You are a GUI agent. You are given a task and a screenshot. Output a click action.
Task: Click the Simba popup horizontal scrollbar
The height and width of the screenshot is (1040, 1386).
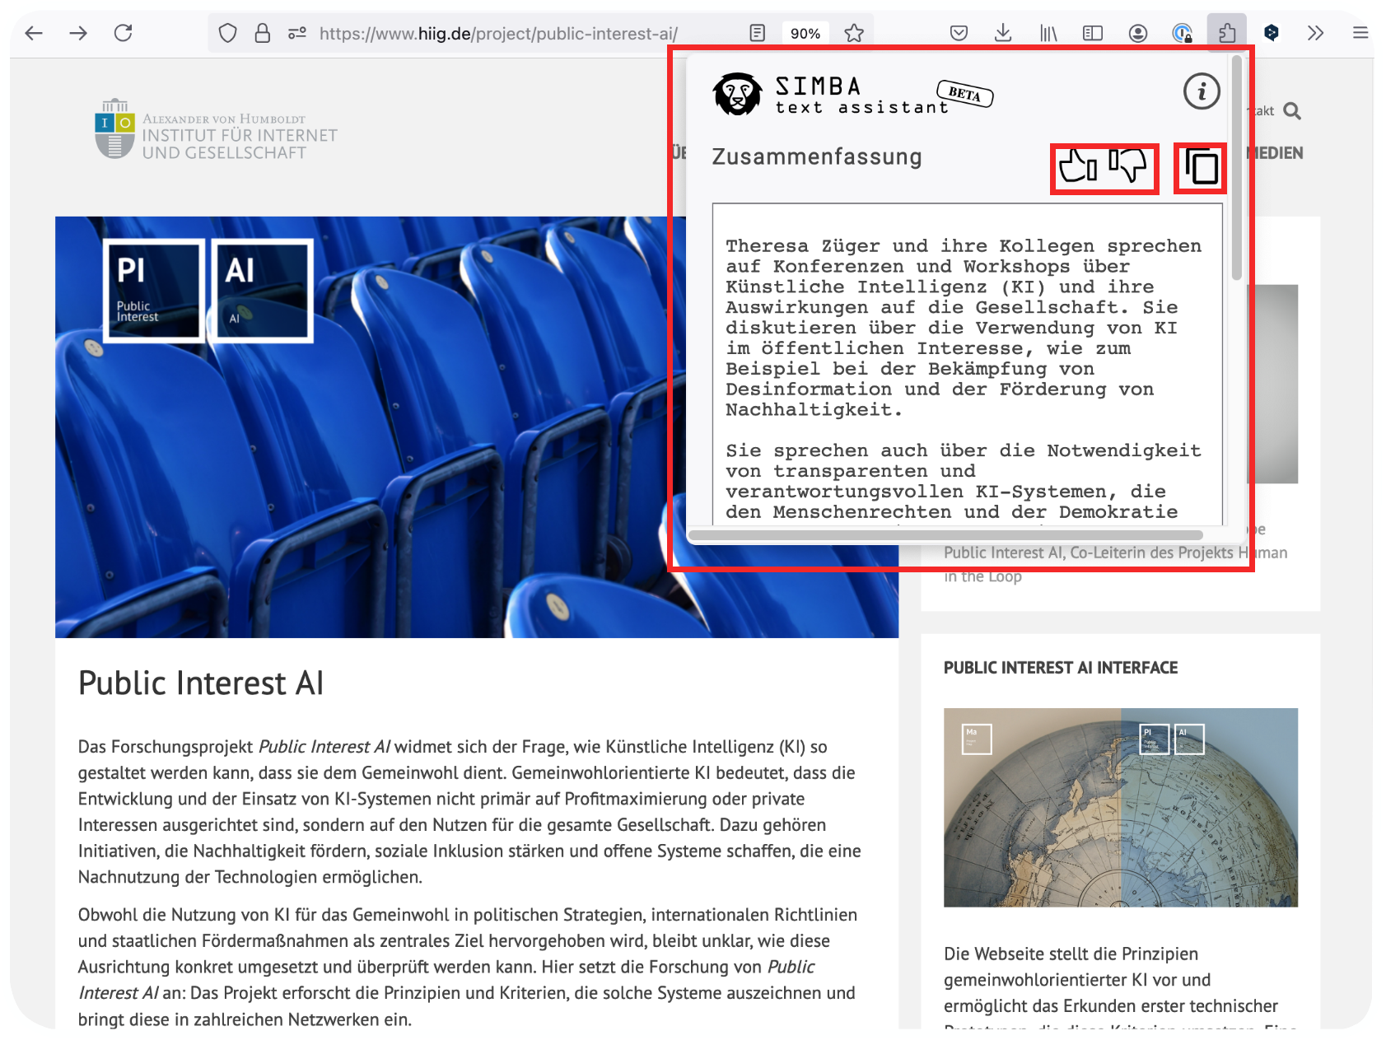coord(945,535)
